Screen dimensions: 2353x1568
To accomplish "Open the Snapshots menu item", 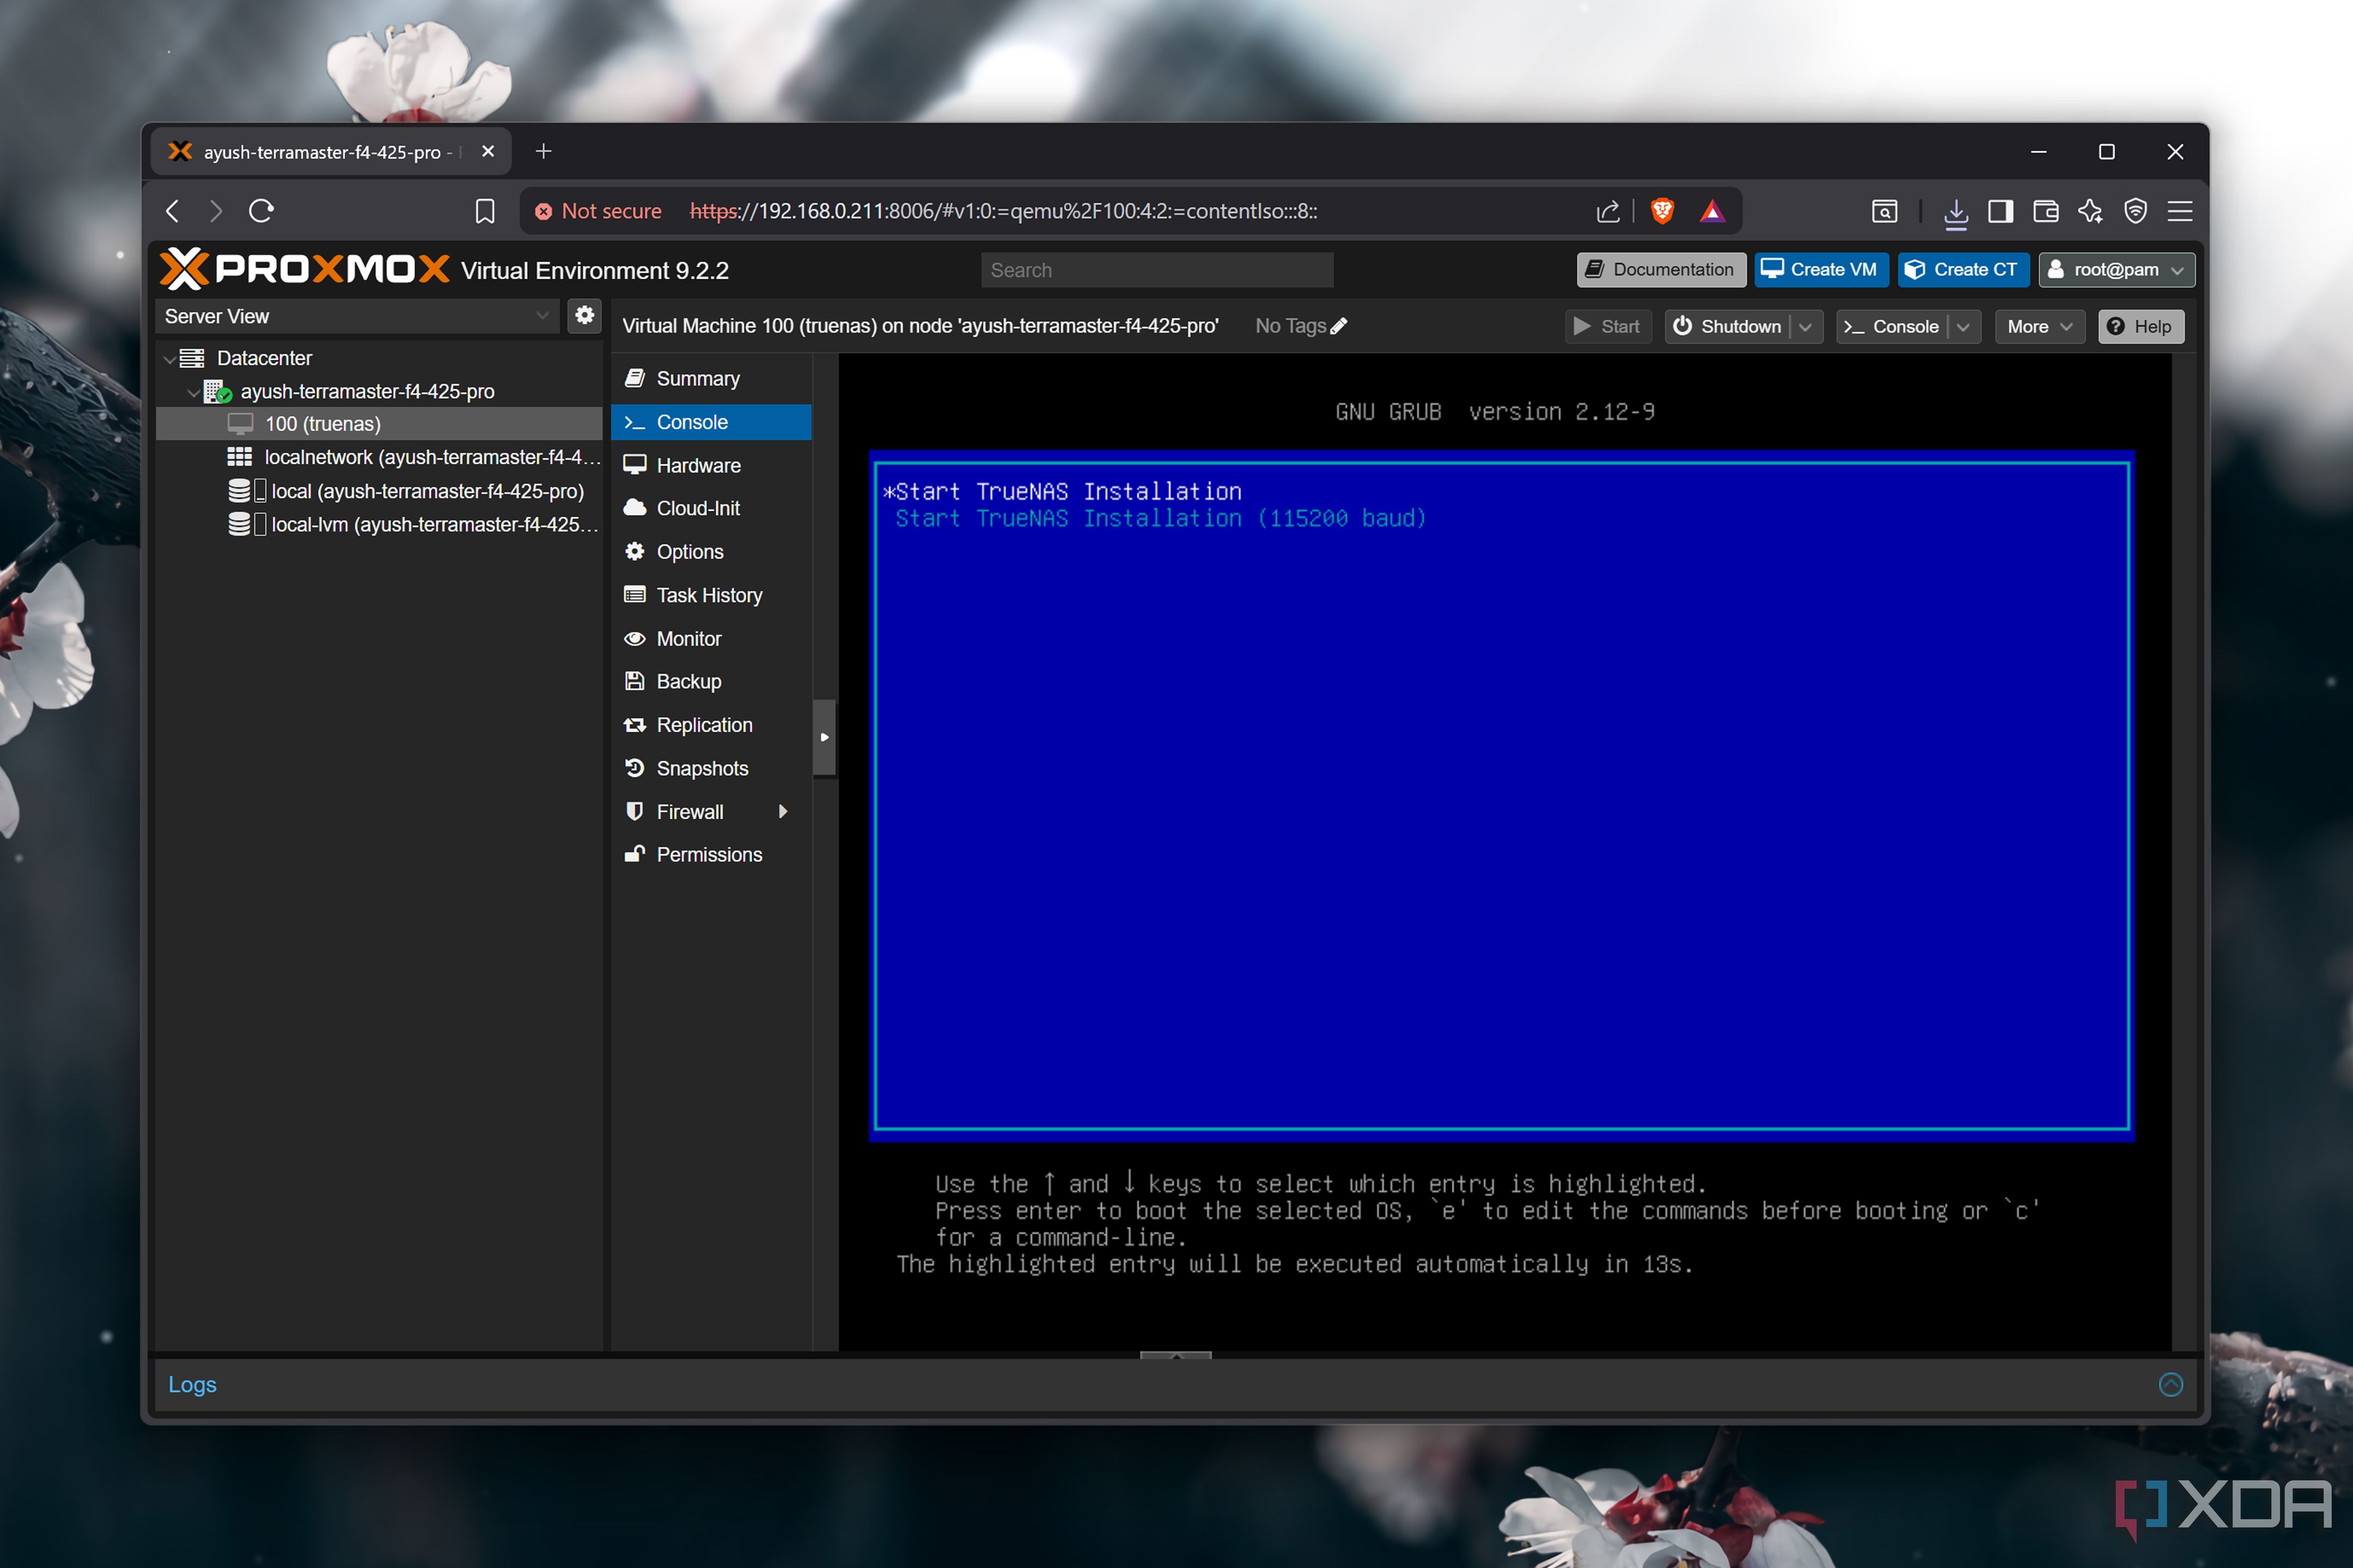I will (711, 768).
